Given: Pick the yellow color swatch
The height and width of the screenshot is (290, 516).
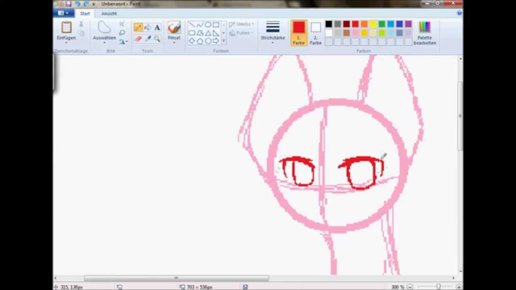Looking at the screenshot, I should pos(373,24).
